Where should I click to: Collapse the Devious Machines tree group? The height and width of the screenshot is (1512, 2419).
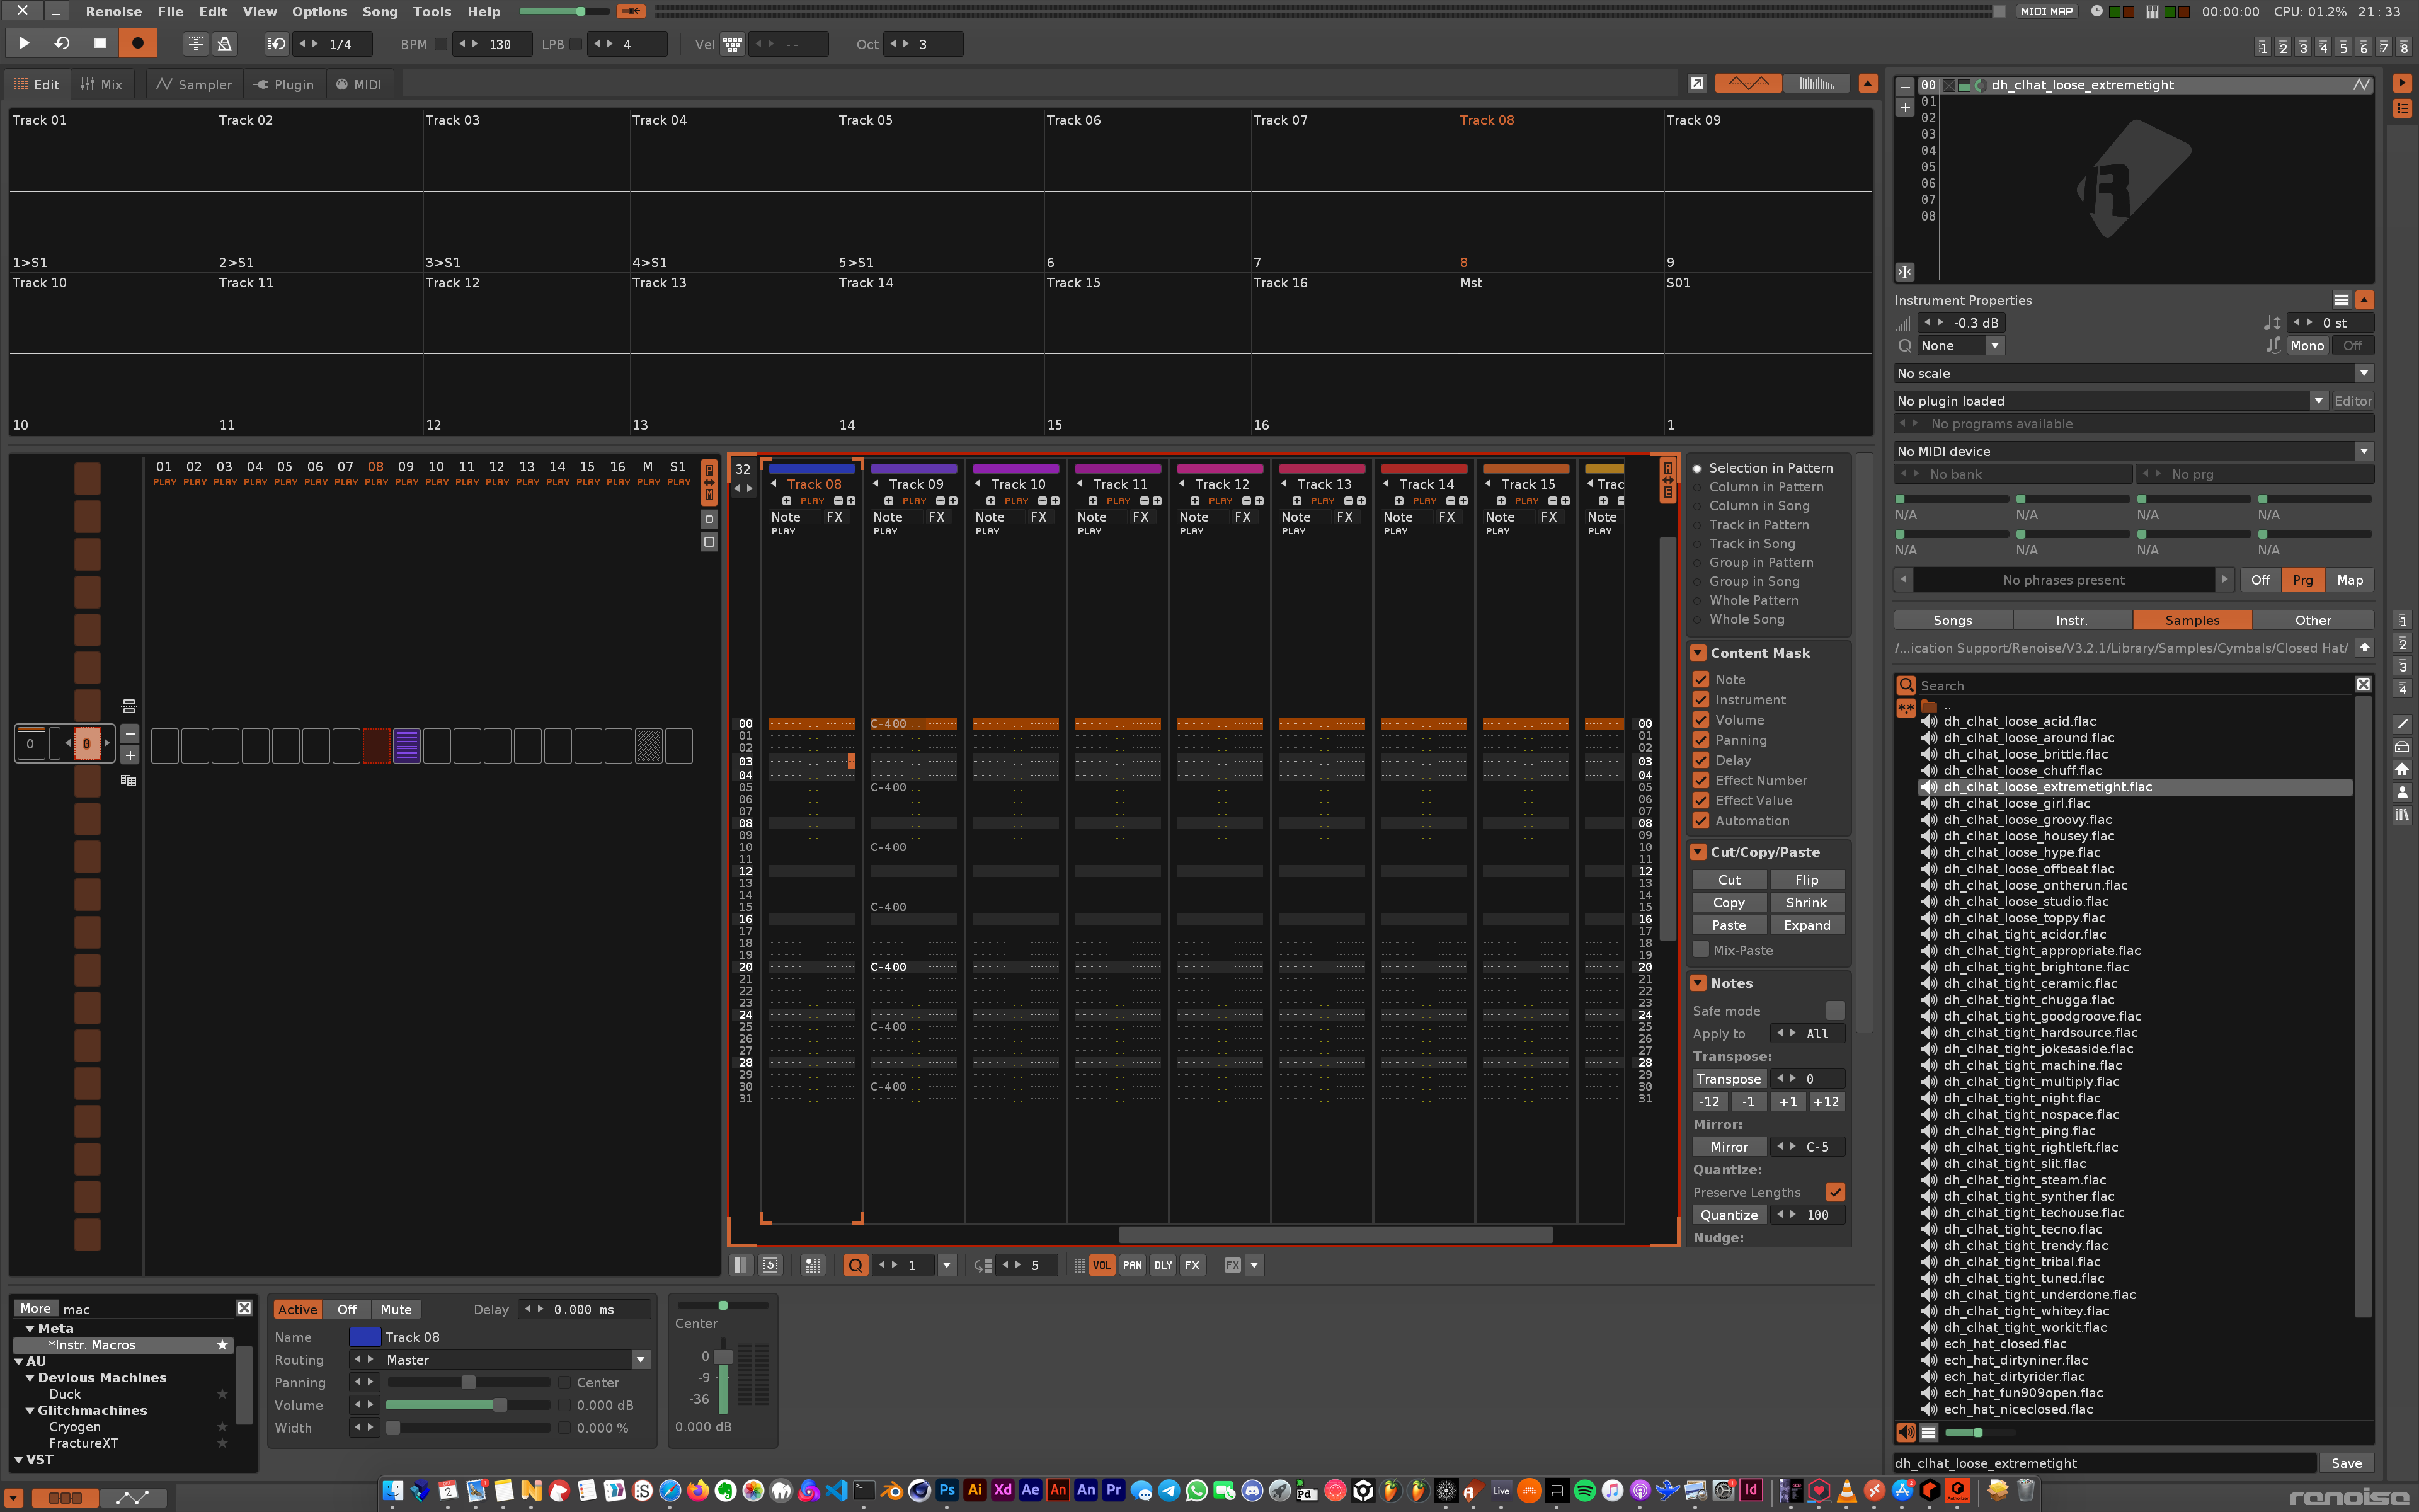(x=30, y=1377)
